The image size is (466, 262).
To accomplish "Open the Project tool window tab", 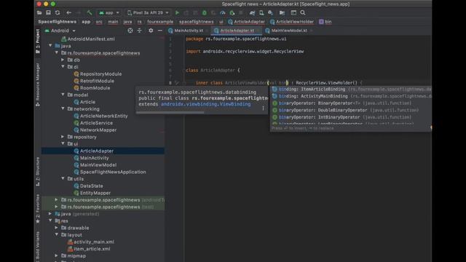I will 38,41.
